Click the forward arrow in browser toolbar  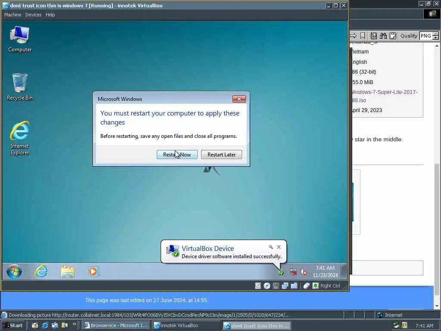353,36
